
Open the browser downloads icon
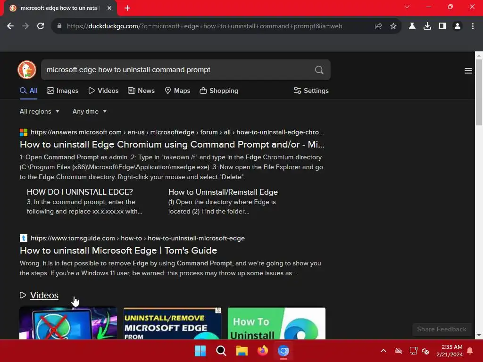coord(427,26)
